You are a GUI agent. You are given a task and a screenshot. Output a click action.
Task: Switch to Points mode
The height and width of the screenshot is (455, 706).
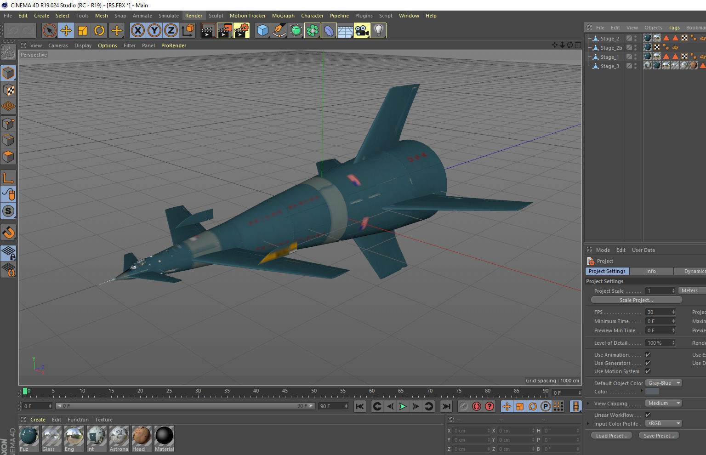pyautogui.click(x=8, y=124)
